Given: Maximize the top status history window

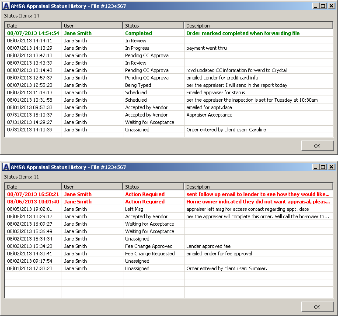Looking at the screenshot, I should (323, 6).
